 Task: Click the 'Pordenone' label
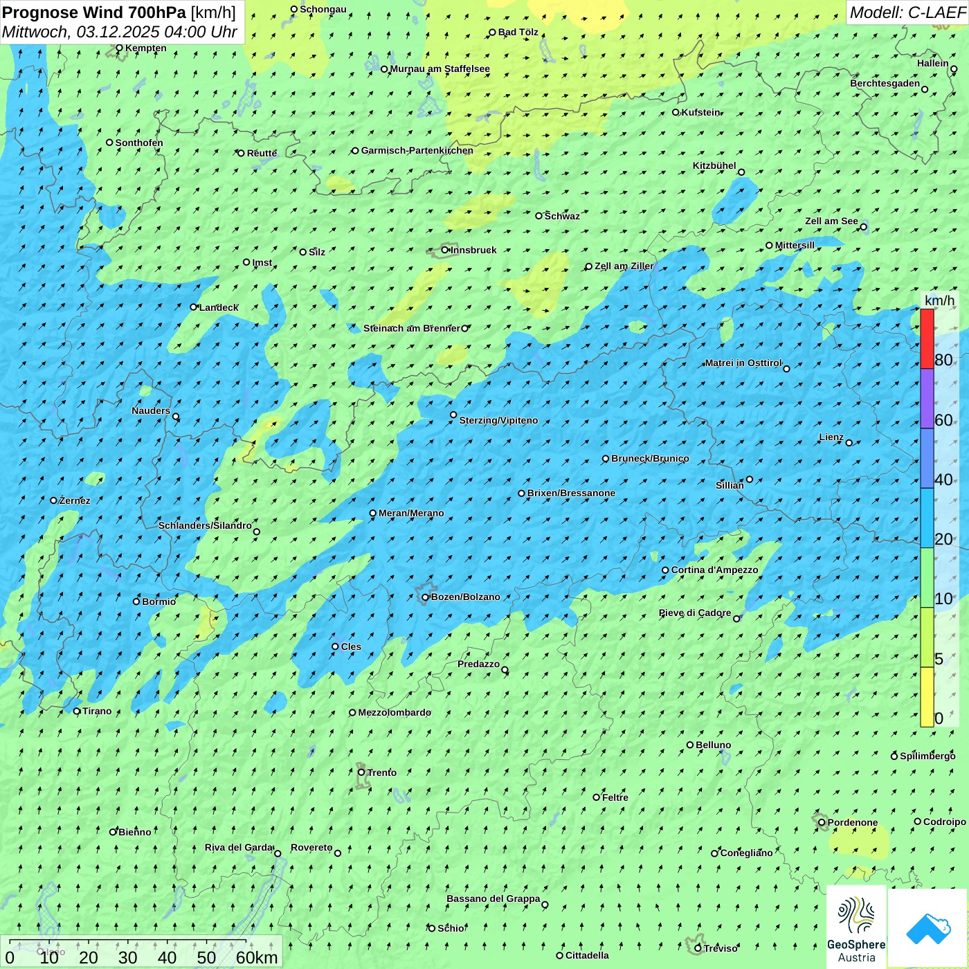click(x=853, y=822)
